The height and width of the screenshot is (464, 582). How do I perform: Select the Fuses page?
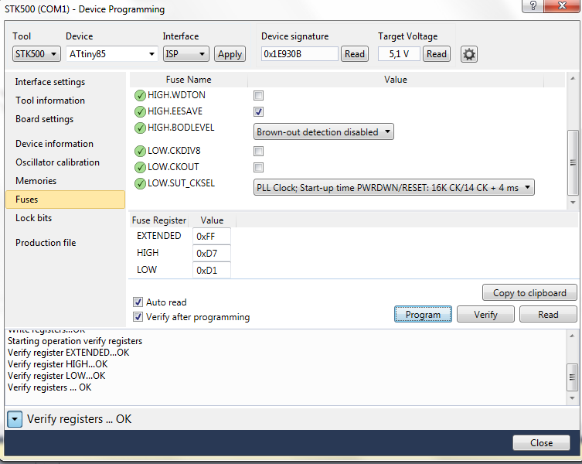pyautogui.click(x=66, y=200)
